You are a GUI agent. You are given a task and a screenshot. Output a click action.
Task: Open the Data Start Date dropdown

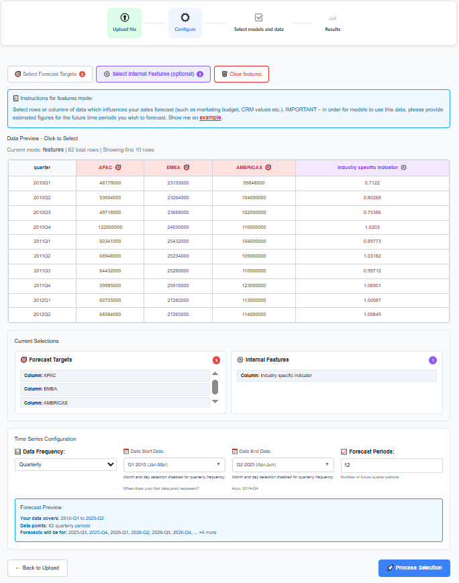coord(174,465)
